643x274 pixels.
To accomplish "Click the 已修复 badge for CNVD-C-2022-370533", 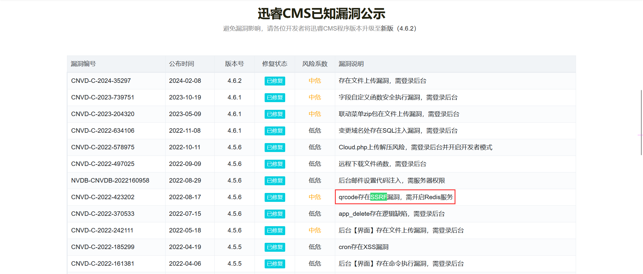I will tap(275, 214).
